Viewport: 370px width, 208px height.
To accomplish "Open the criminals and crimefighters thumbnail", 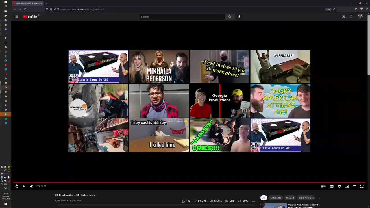I will [x=98, y=101].
